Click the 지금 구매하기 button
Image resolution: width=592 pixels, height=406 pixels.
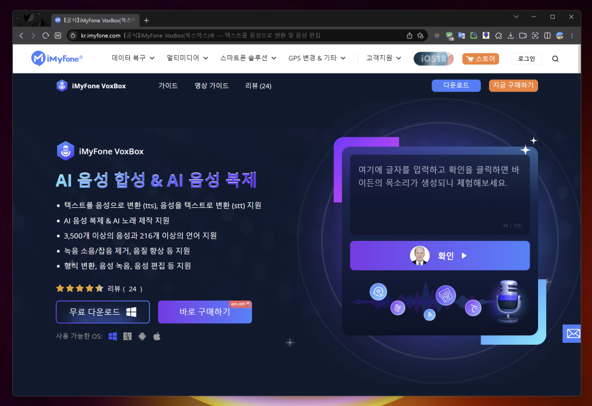[513, 85]
